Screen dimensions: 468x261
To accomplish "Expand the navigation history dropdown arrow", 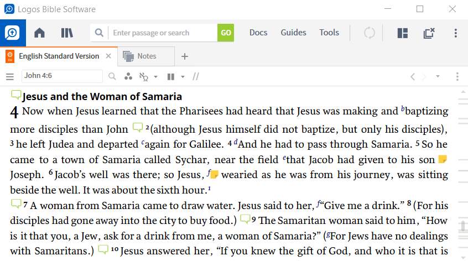I will [x=438, y=76].
